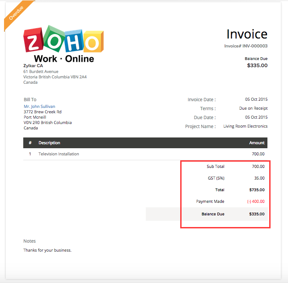Click the bold Total label

tap(220, 190)
